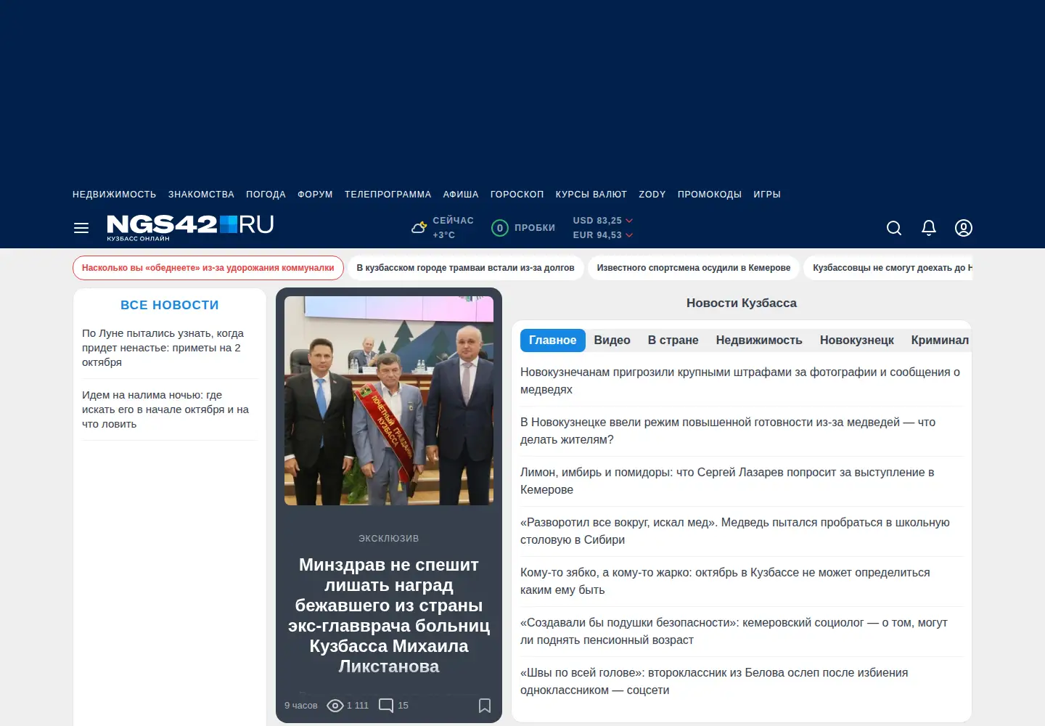Screen dimensions: 1045x726
Task: Open ТЕЛЕПРОГРАММА in the top menu
Action: pyautogui.click(x=388, y=195)
